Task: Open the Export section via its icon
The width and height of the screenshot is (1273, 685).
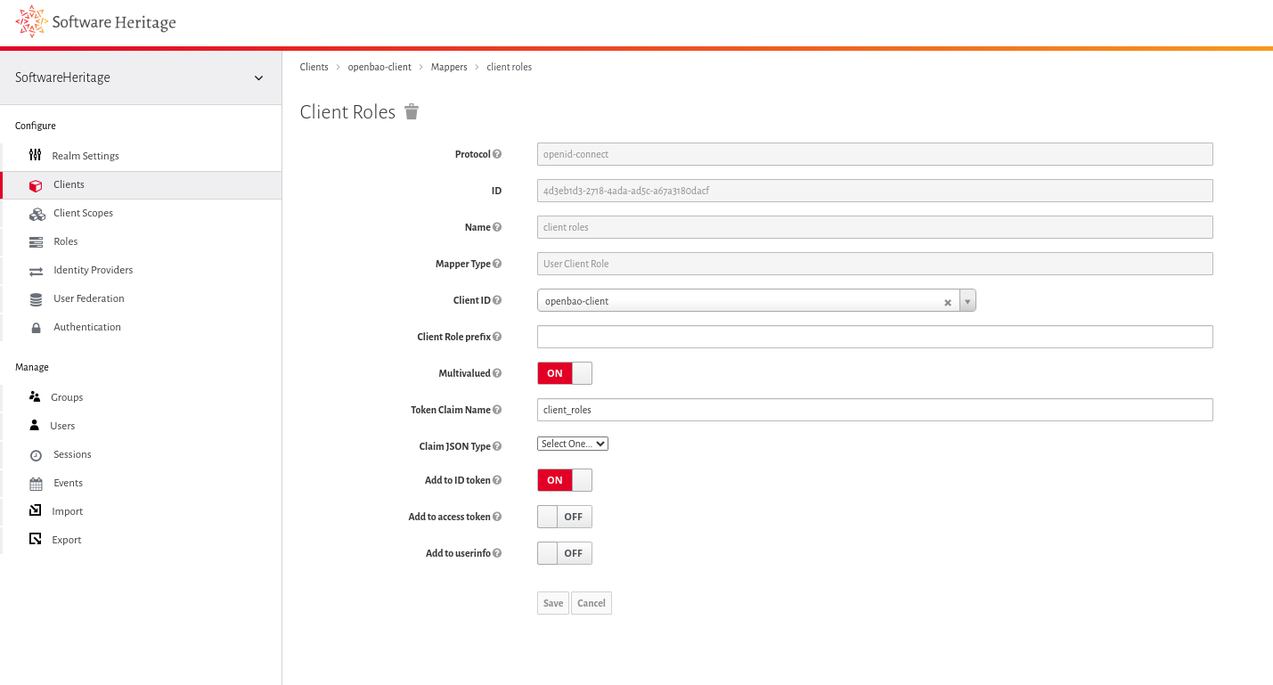Action: (x=36, y=539)
